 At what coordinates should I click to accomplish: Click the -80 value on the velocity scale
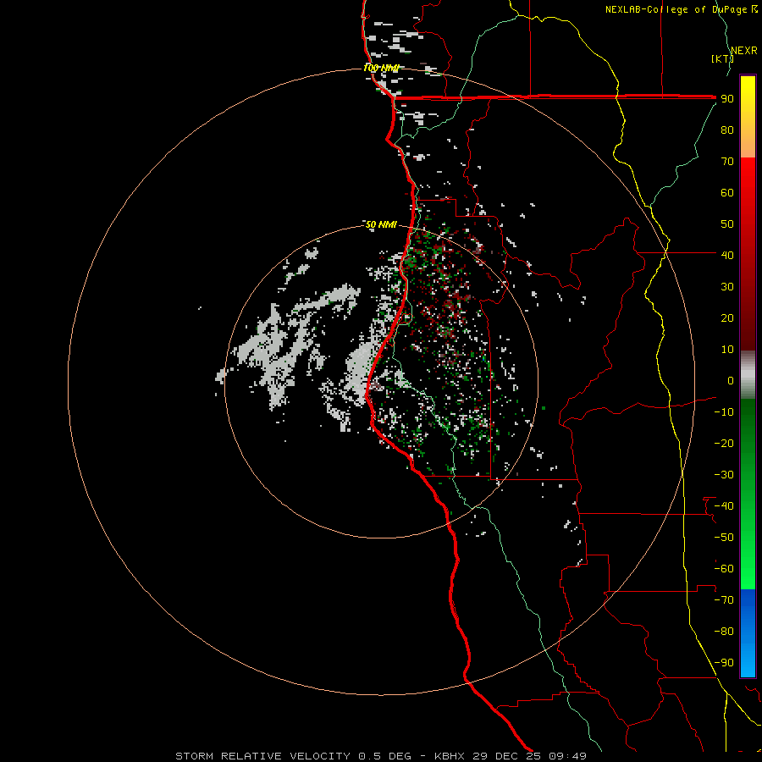point(724,632)
